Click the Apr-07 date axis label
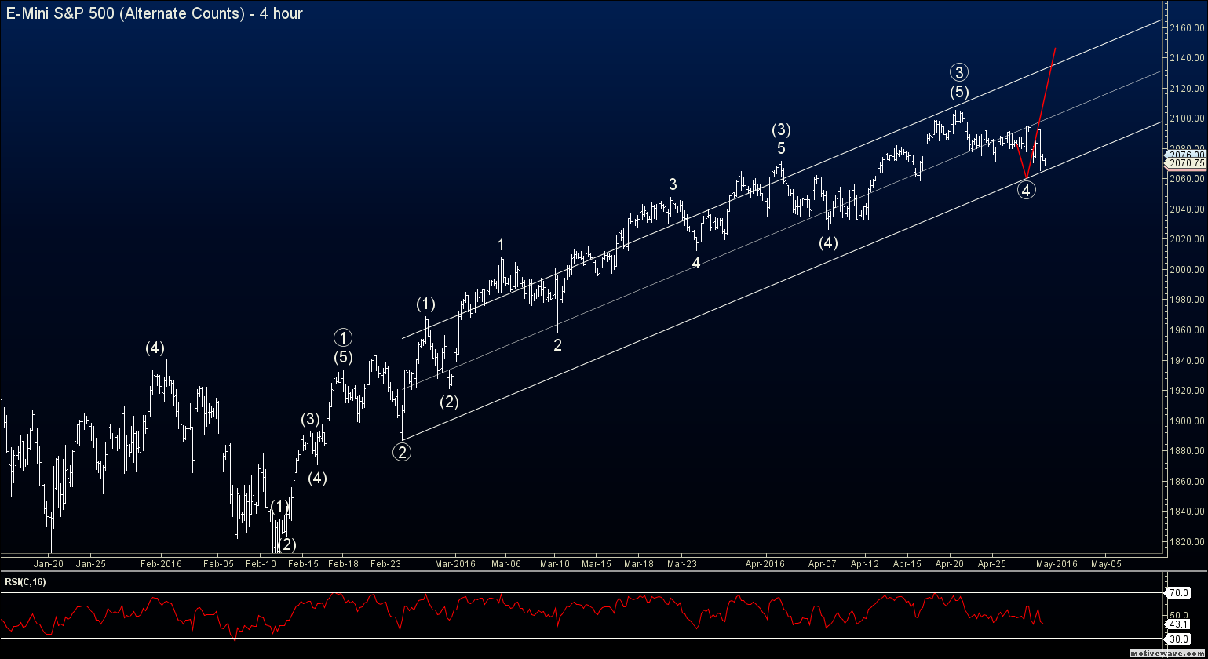 coord(822,563)
